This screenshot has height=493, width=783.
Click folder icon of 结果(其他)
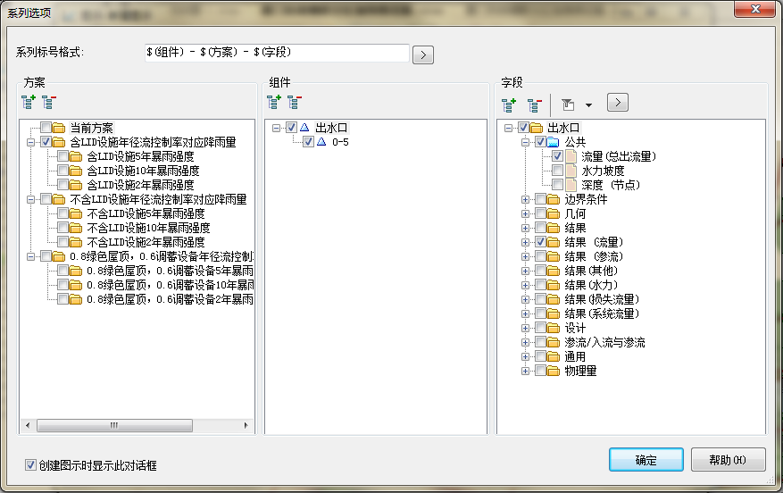553,271
